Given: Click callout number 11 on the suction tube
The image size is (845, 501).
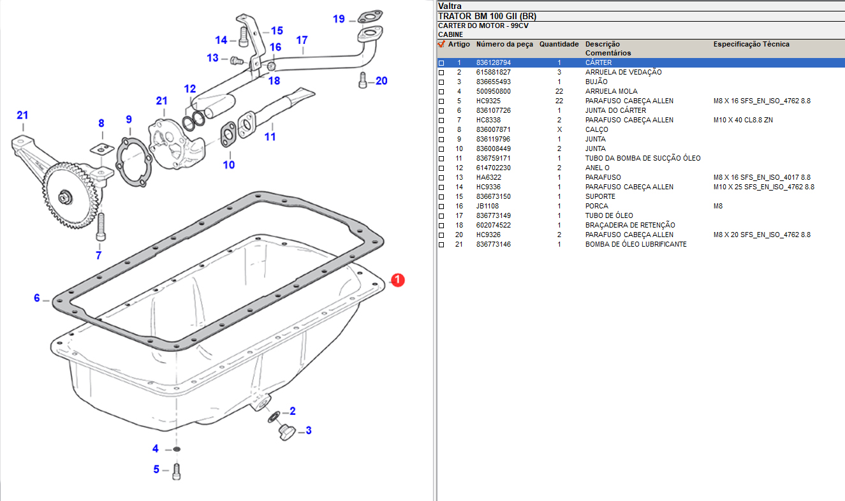Looking at the screenshot, I should [270, 136].
